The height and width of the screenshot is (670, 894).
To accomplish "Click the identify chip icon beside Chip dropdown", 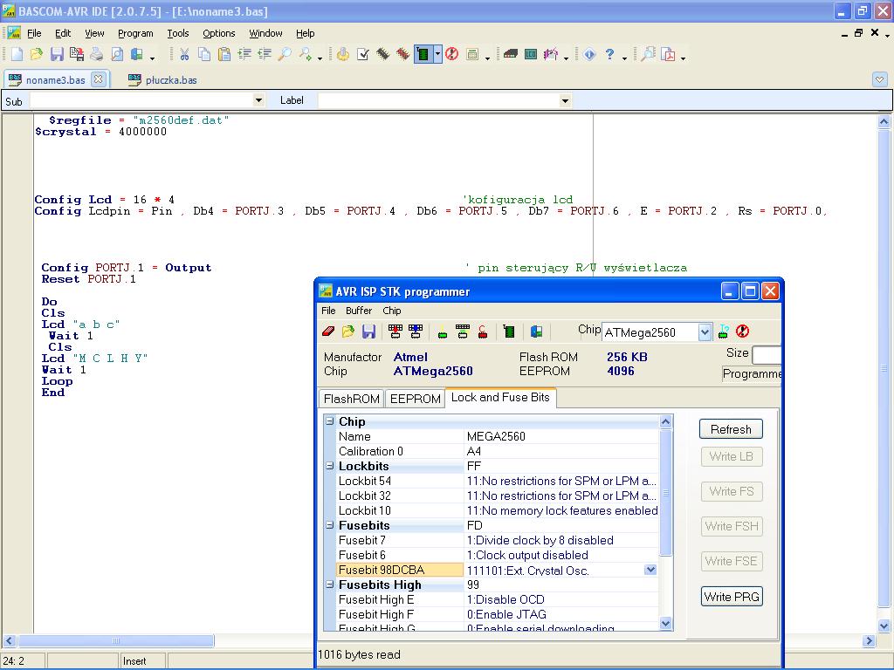I will coord(723,332).
